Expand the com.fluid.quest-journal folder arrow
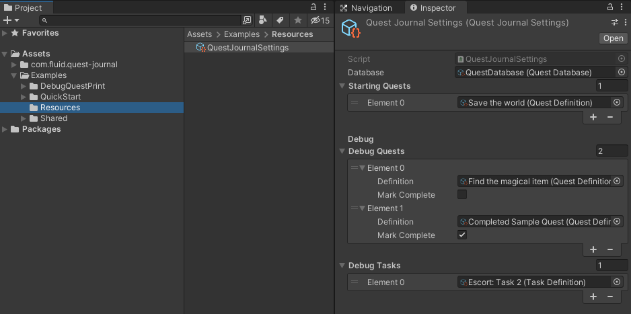631x314 pixels. (13, 65)
